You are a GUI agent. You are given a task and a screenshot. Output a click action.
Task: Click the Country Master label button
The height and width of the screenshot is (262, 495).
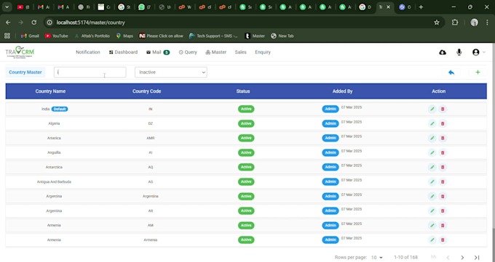[25, 72]
